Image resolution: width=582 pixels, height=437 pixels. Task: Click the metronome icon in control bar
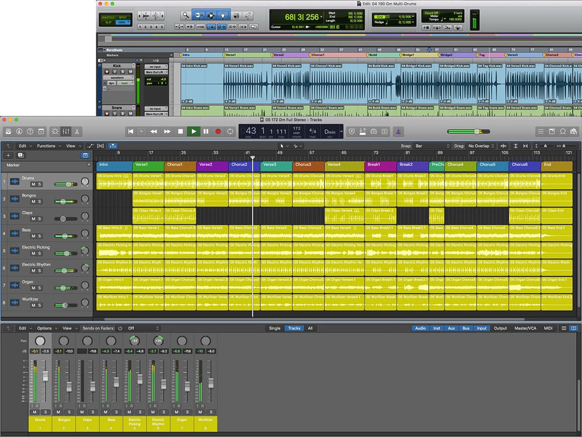point(400,131)
